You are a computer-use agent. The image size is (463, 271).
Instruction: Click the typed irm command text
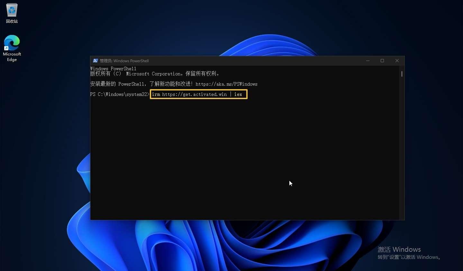(x=197, y=94)
